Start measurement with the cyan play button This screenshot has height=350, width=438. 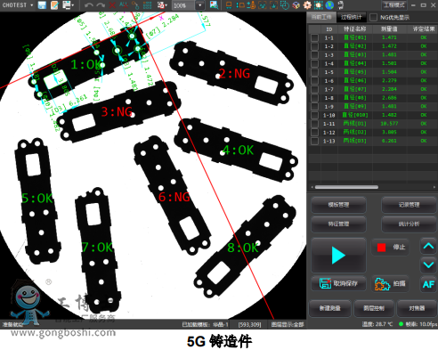(338, 255)
